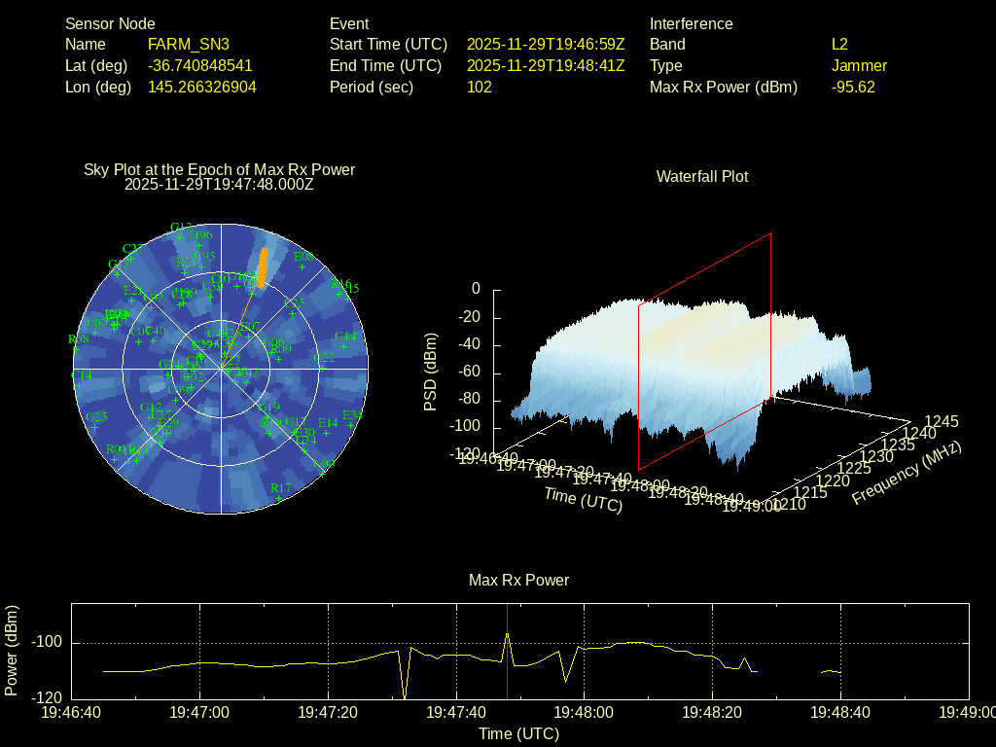Click the Waterfall Plot title
This screenshot has width=996, height=747.
(702, 177)
